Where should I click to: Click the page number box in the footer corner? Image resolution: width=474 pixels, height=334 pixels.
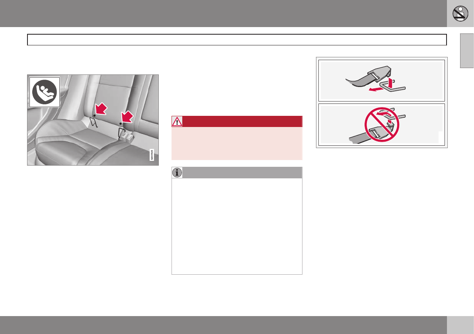coord(460,325)
